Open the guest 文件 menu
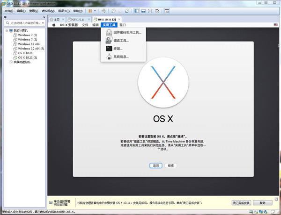 [85, 25]
